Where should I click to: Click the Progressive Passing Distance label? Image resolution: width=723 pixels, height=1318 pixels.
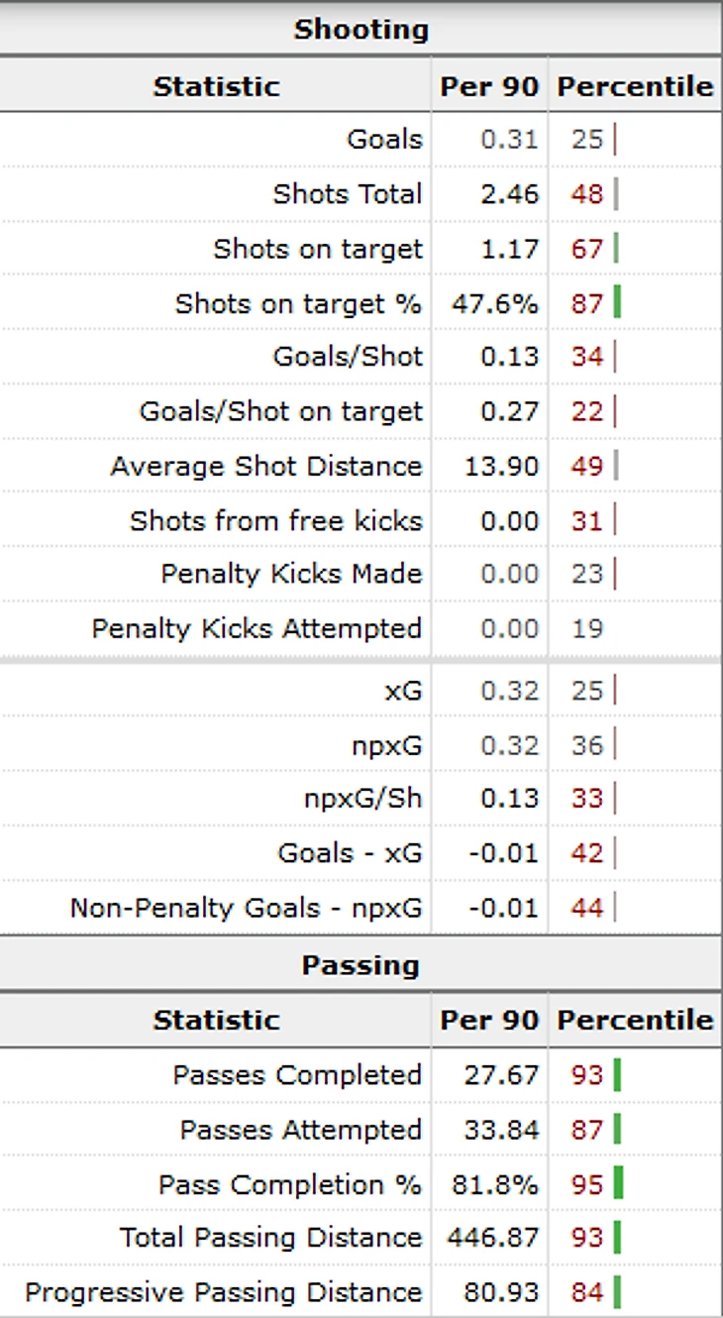point(223,1292)
